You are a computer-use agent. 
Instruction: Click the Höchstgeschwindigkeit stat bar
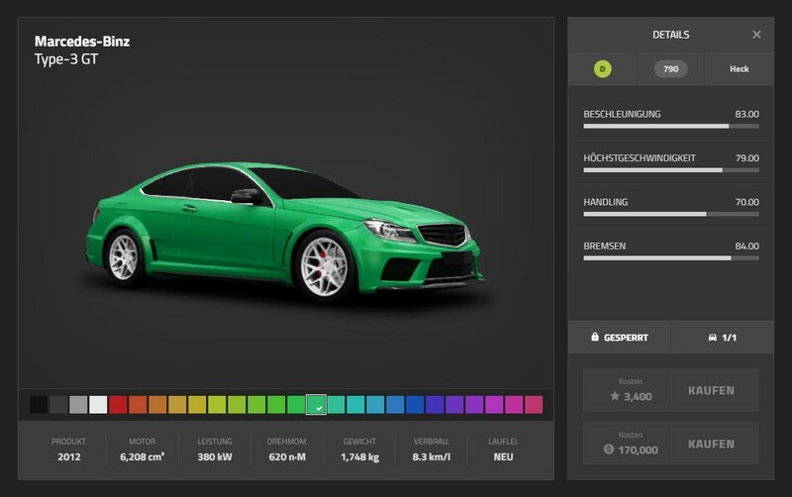click(x=670, y=169)
